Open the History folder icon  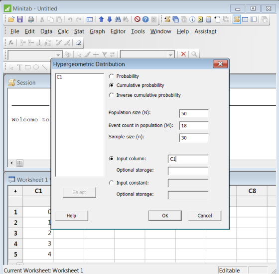point(200,19)
